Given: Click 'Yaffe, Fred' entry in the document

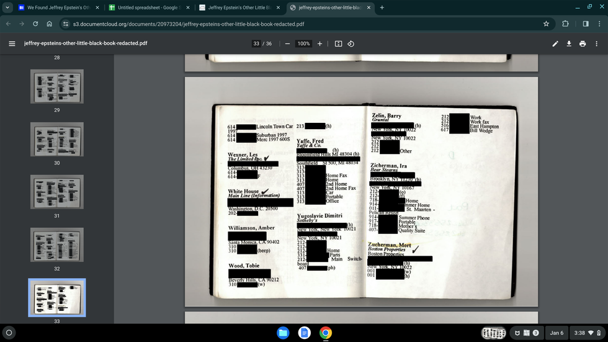Looking at the screenshot, I should (310, 141).
